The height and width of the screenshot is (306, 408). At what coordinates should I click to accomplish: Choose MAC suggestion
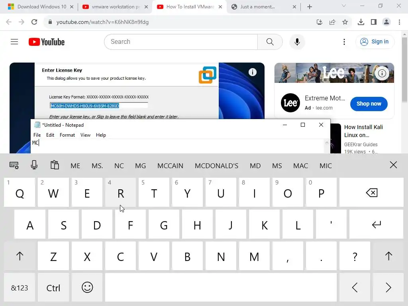coord(300,165)
